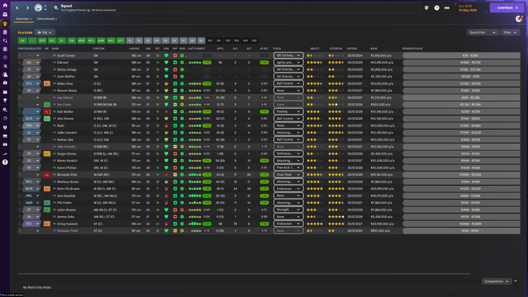Tick the selection circle for Scott Carson
Image resolution: width=528 pixels, height=297 pixels.
coord(19,56)
